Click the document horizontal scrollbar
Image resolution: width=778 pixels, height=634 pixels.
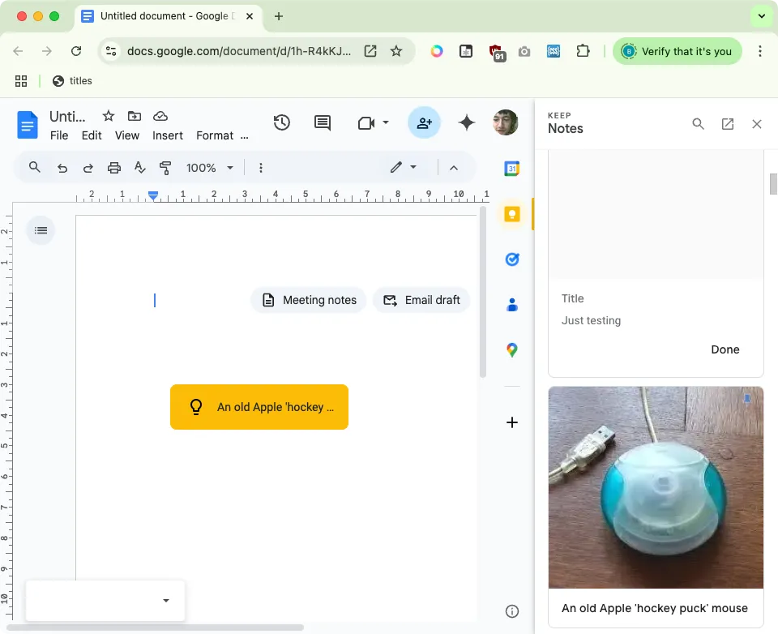coord(156,628)
